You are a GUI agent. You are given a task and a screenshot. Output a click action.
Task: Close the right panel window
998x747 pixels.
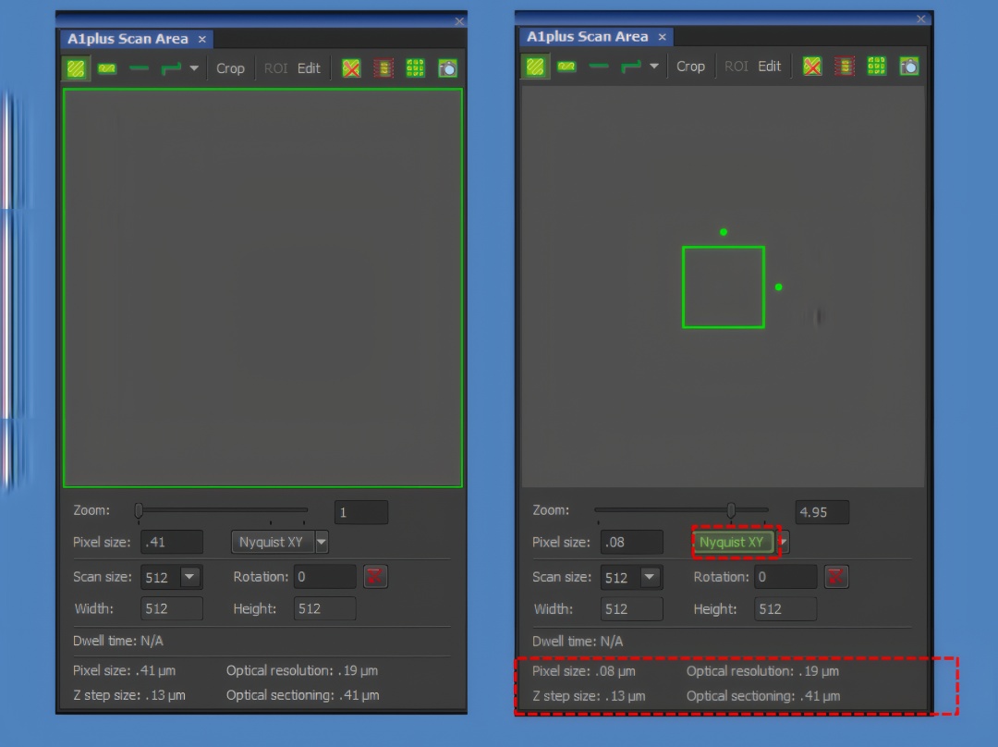pyautogui.click(x=921, y=19)
